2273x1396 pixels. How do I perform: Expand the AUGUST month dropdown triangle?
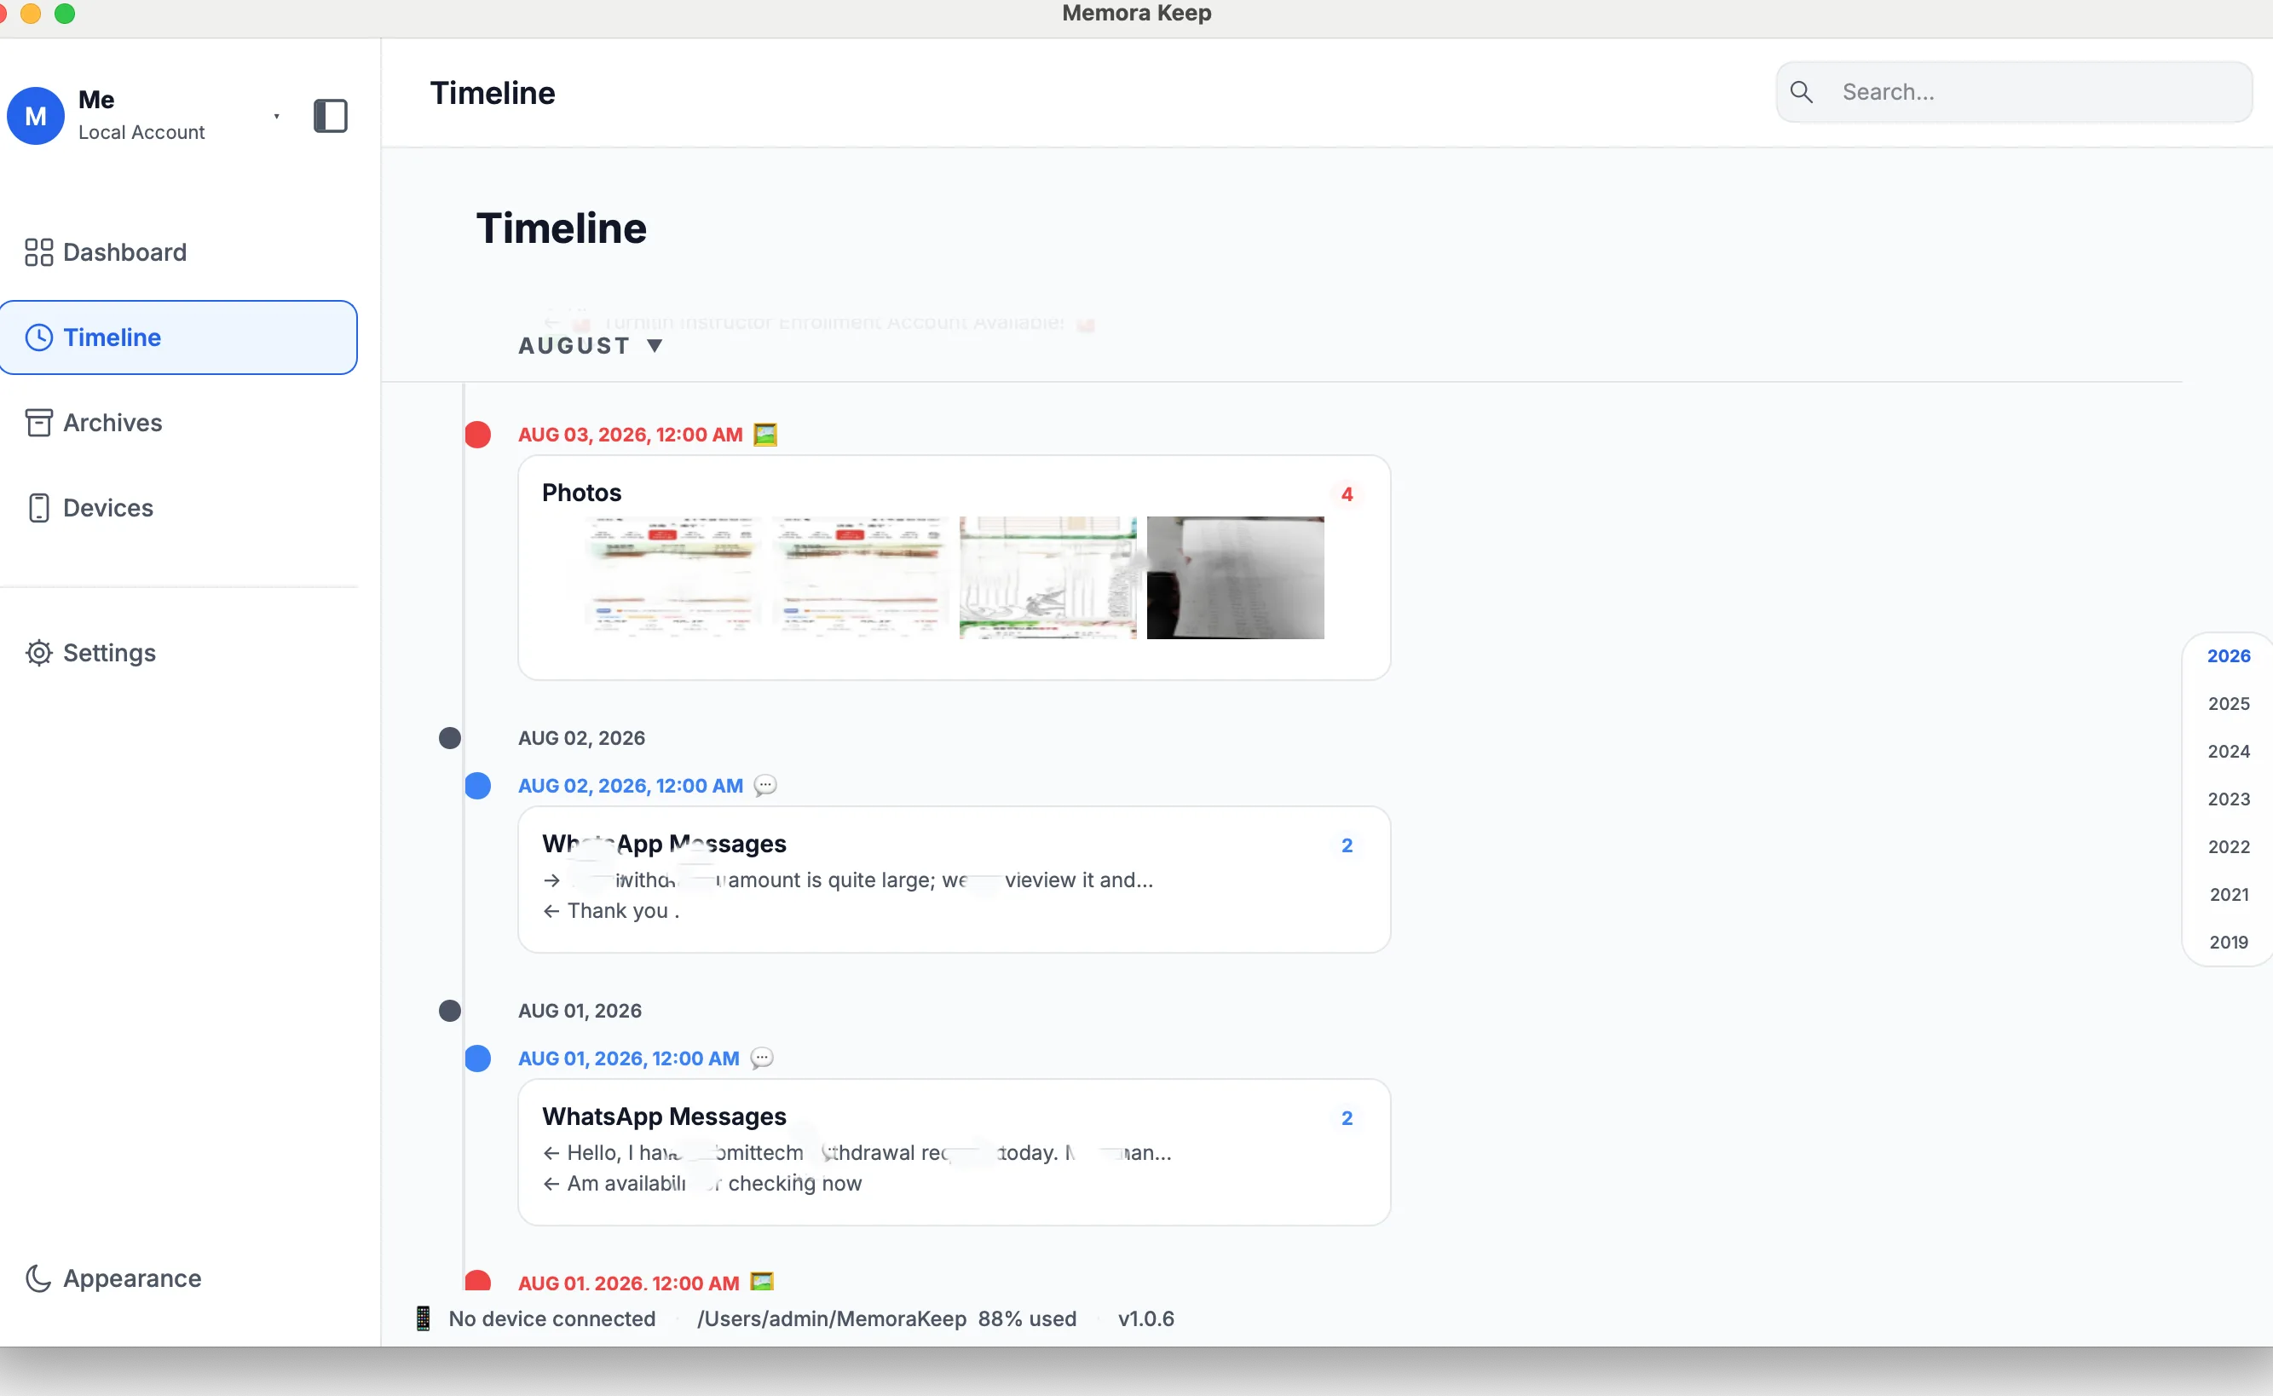tap(655, 345)
